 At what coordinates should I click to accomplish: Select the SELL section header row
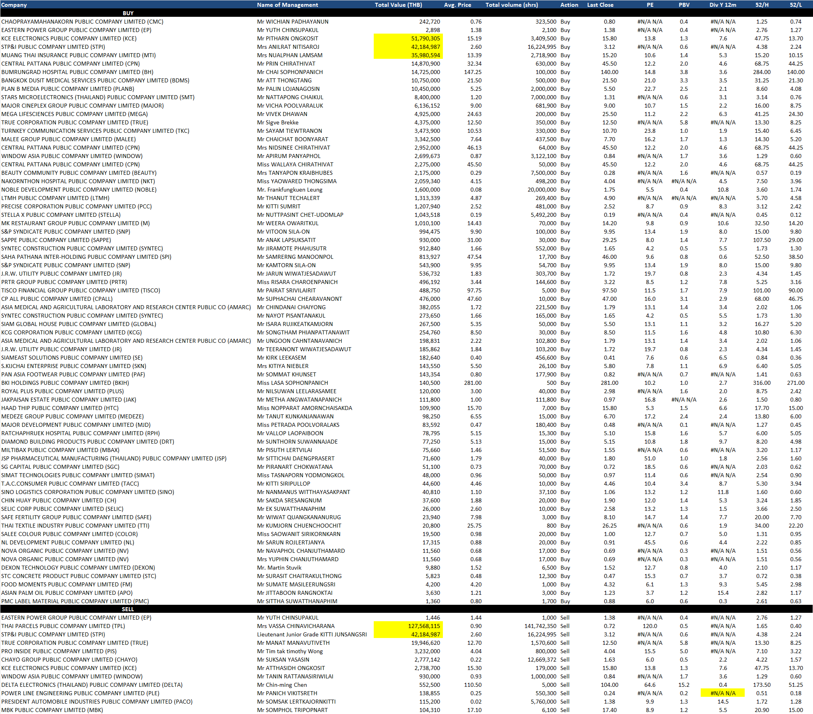[x=128, y=609]
